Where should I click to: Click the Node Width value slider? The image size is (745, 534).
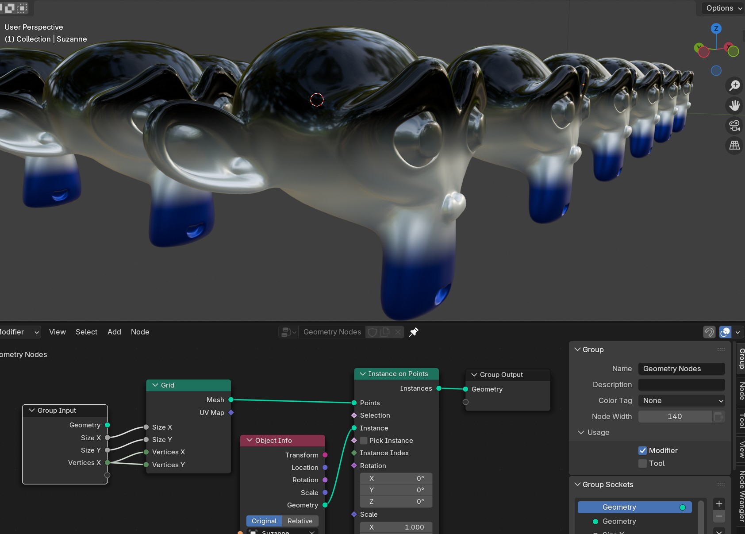[675, 416]
